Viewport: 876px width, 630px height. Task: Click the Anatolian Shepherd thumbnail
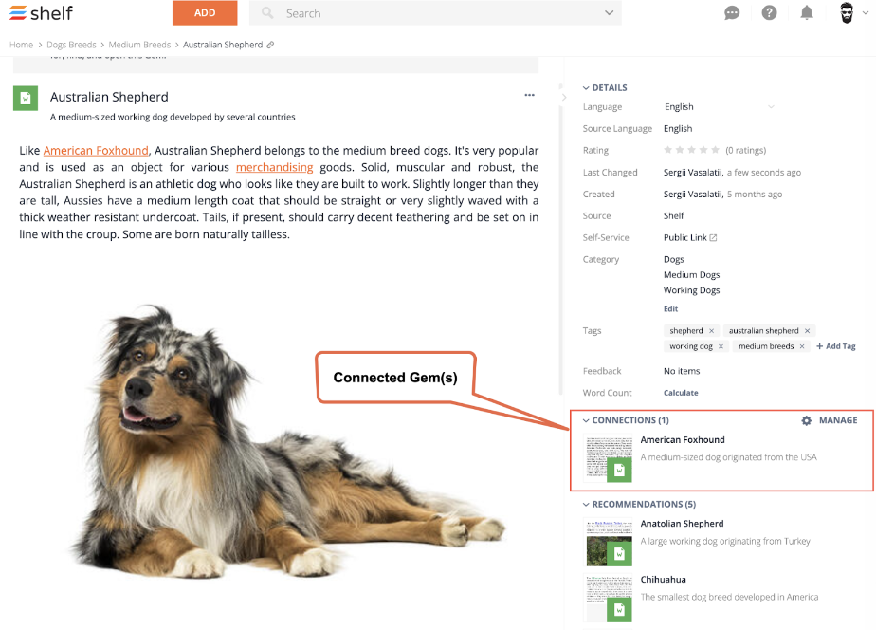[608, 542]
